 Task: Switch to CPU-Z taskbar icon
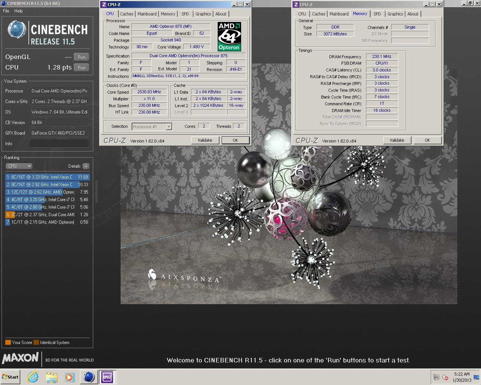(107, 377)
